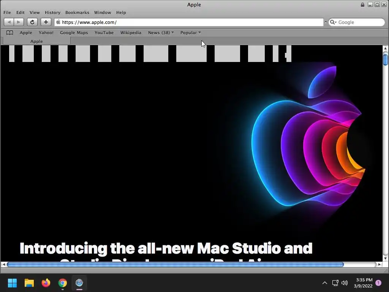
Task: Launch Google Chrome from the taskbar
Action: (x=63, y=283)
